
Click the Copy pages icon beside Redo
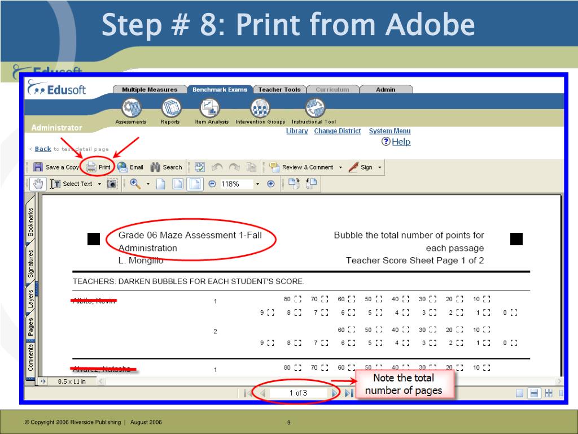tap(251, 167)
